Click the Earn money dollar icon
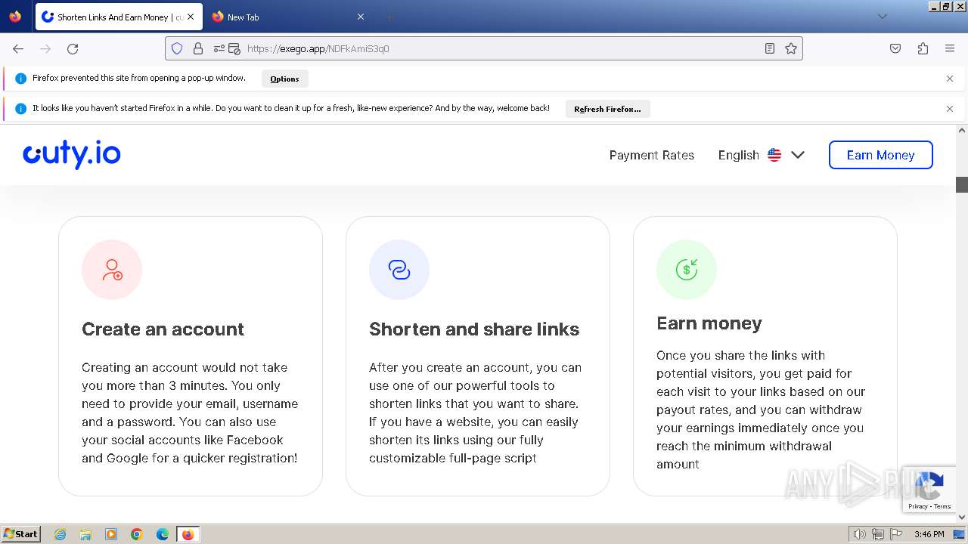 (x=687, y=270)
